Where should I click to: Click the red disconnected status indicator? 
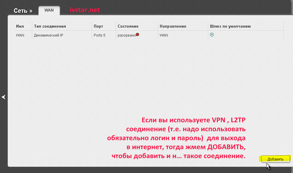(137, 34)
